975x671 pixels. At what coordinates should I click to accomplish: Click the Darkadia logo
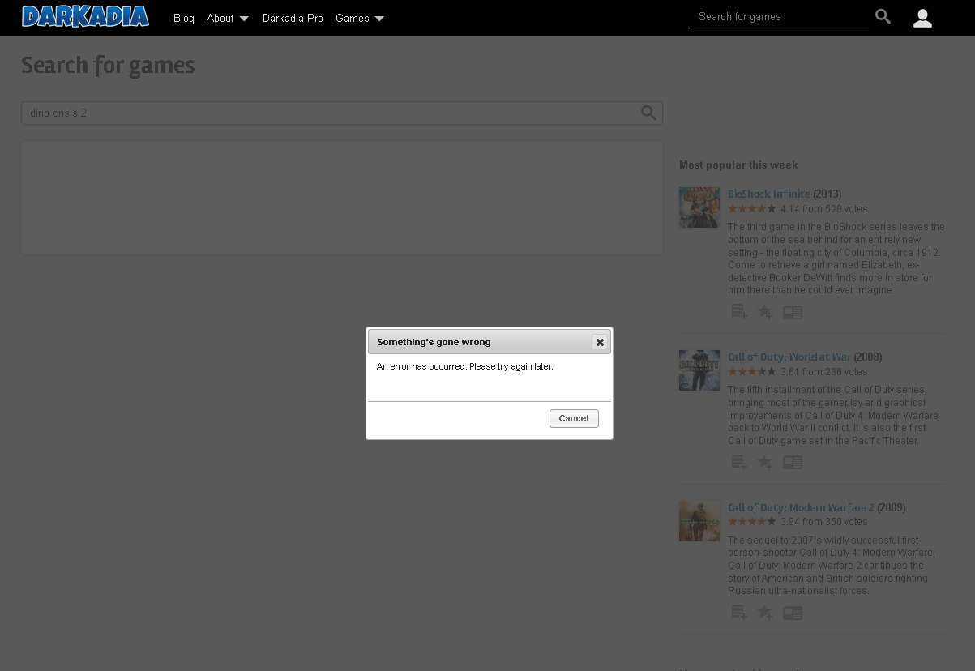85,16
